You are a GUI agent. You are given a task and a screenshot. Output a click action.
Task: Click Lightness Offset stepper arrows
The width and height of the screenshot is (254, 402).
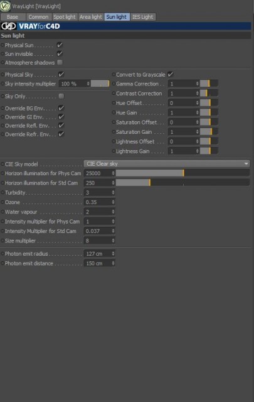pyautogui.click(x=197, y=141)
